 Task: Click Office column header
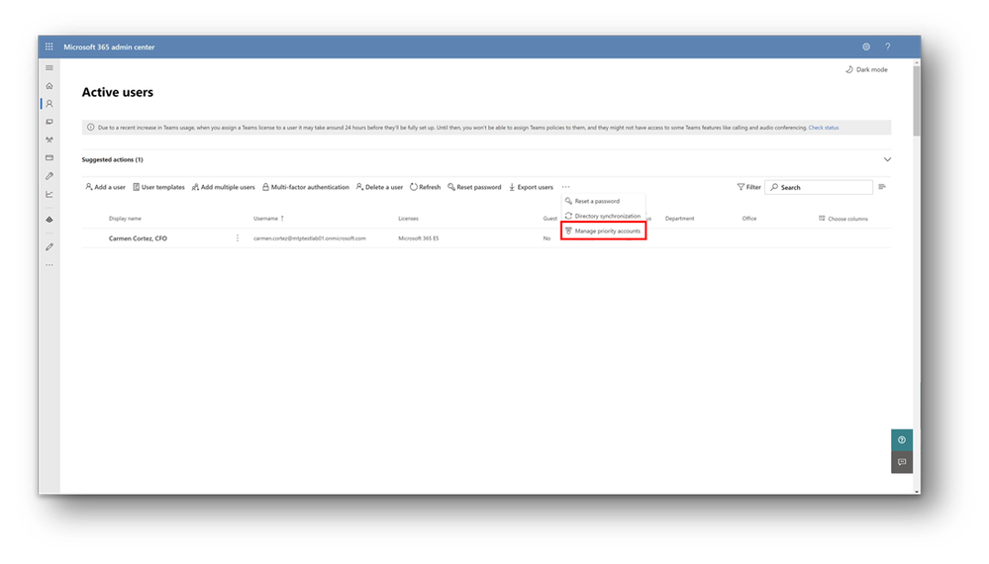pyautogui.click(x=748, y=219)
